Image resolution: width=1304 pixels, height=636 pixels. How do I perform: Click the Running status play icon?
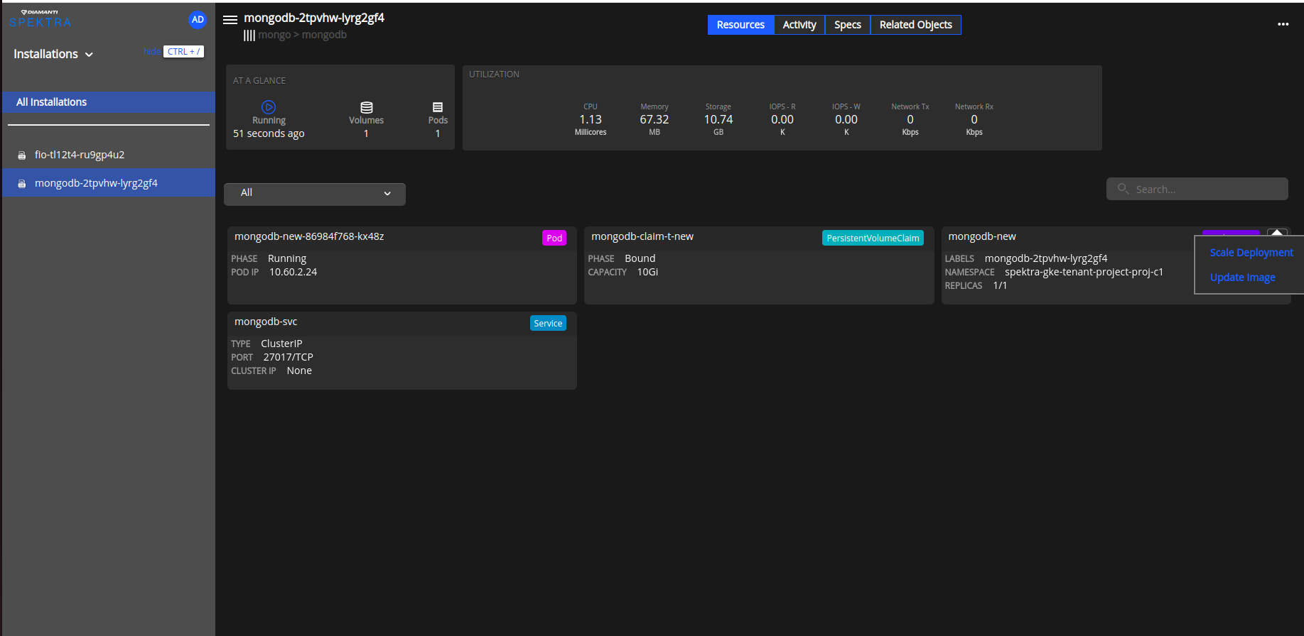tap(269, 107)
